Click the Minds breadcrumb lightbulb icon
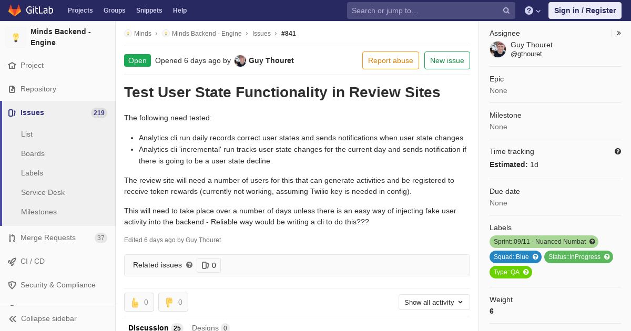The width and height of the screenshot is (631, 331). 128,34
